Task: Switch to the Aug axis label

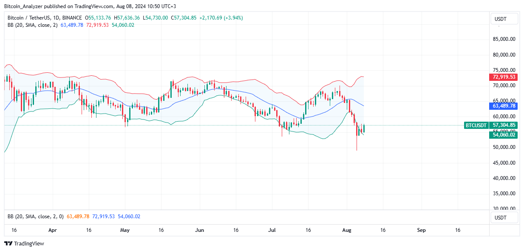Action: pyautogui.click(x=347, y=230)
